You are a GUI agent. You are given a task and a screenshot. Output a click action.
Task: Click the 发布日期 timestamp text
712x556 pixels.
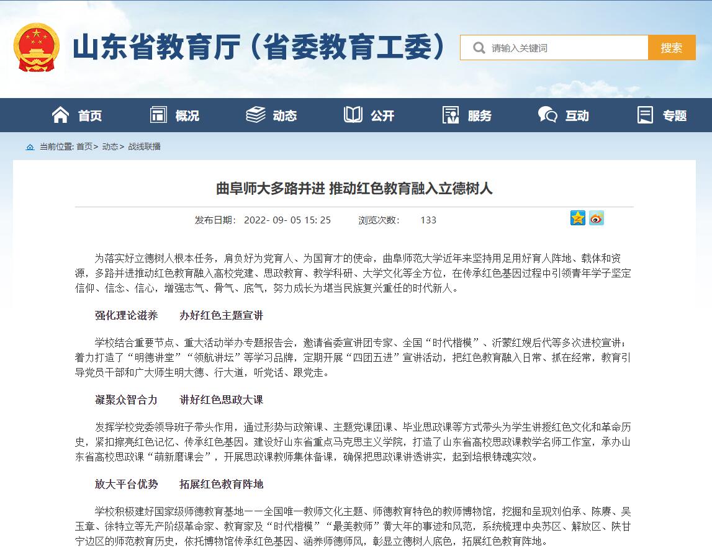coord(263,220)
